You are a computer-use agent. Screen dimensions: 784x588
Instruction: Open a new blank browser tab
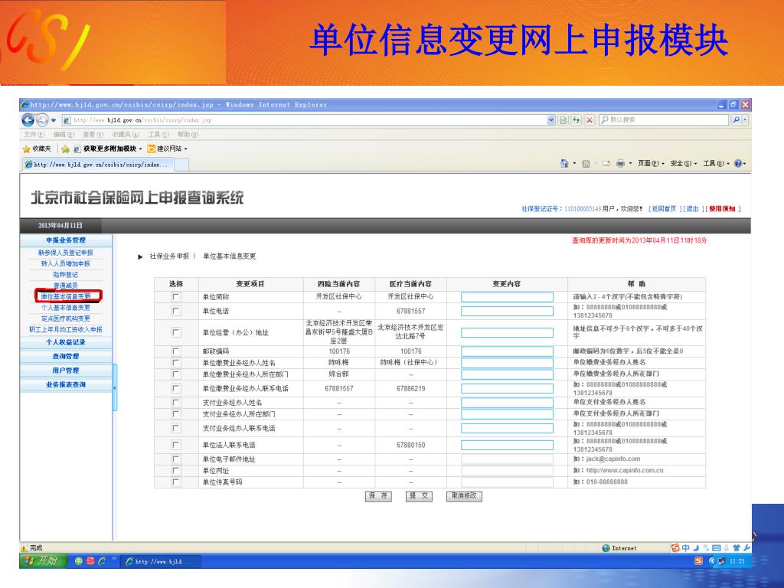181,165
